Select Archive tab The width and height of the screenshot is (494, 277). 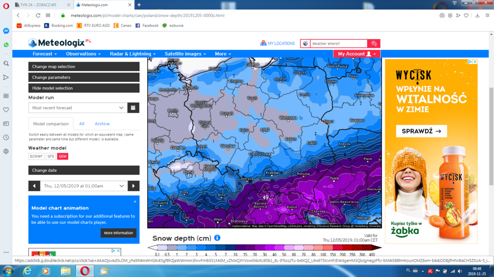point(102,124)
